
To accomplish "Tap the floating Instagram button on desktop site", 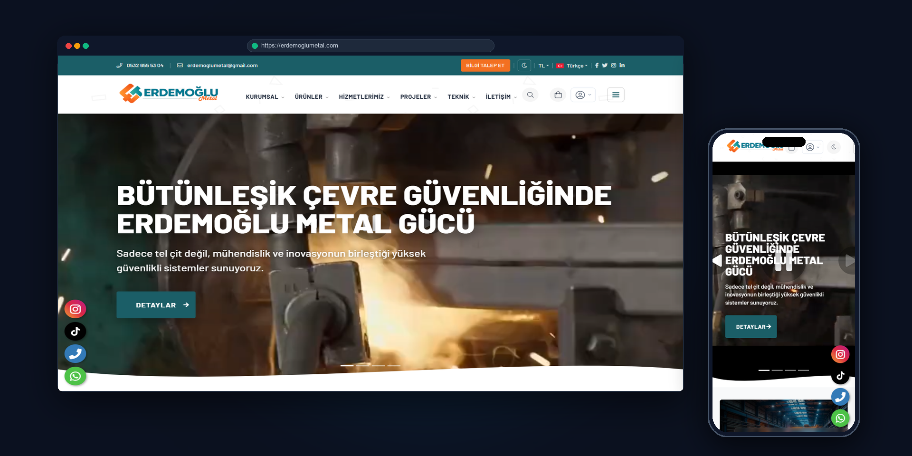I will pos(75,309).
